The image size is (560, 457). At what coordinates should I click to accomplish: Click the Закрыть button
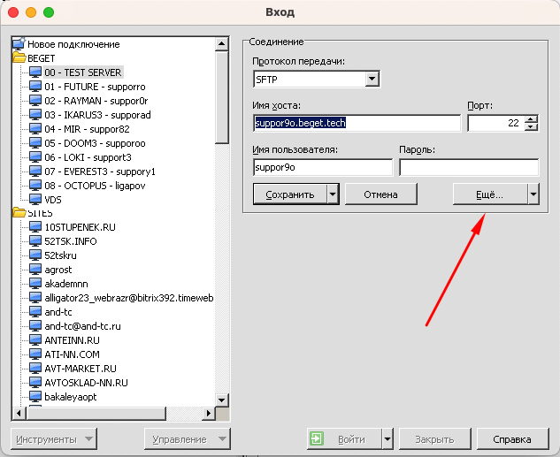coord(434,438)
